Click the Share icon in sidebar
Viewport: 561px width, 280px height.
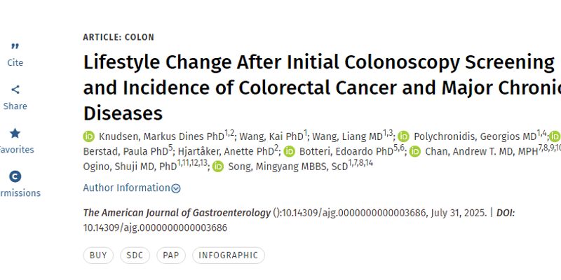(15, 90)
